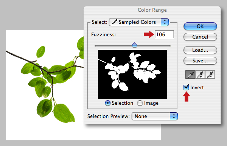The width and height of the screenshot is (227, 146).
Task: Click the Fuzziness slider handle
Action: pyautogui.click(x=135, y=45)
